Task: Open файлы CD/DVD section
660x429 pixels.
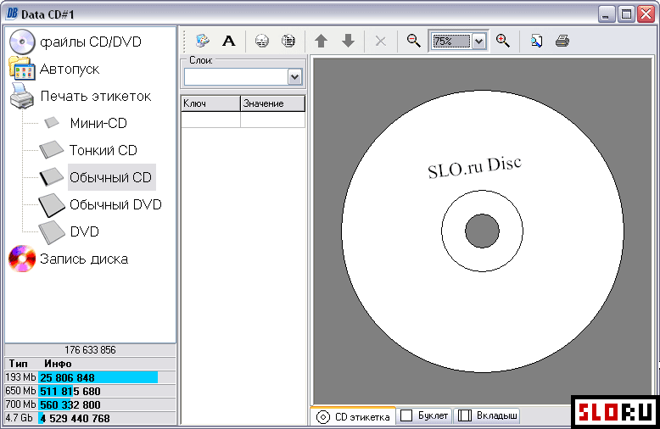Action: pos(91,42)
